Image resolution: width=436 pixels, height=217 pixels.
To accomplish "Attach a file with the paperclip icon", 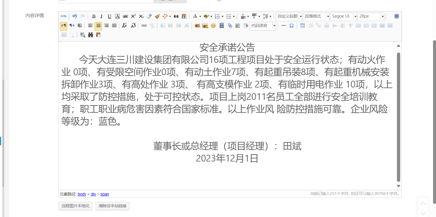I will 230,26.
